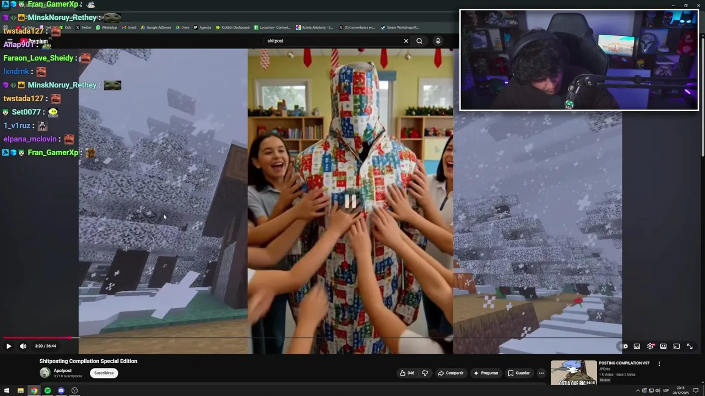Toggle the autoplay switch in player

pyautogui.click(x=624, y=346)
